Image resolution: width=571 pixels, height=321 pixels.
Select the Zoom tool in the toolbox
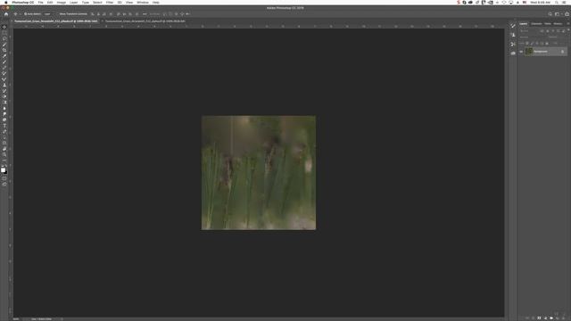click(4, 154)
